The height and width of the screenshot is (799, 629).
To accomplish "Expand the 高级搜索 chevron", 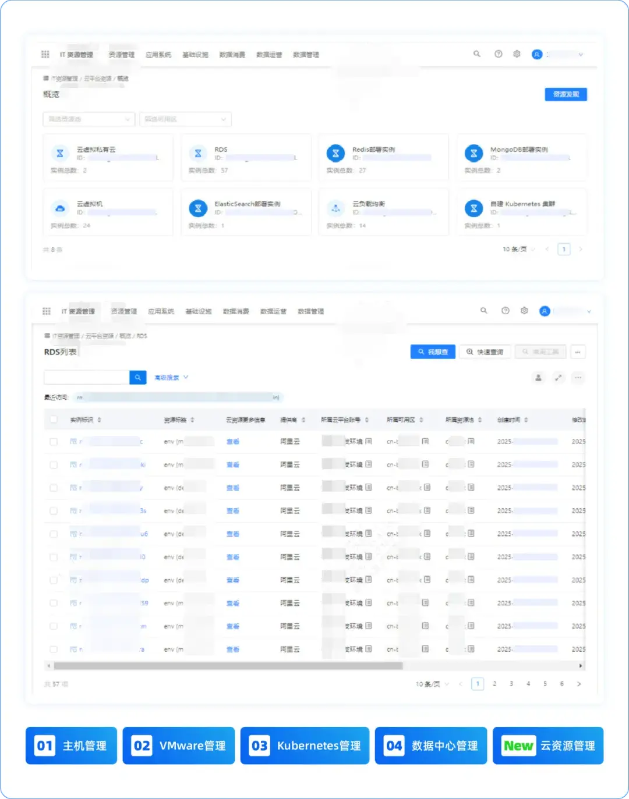I will (186, 377).
